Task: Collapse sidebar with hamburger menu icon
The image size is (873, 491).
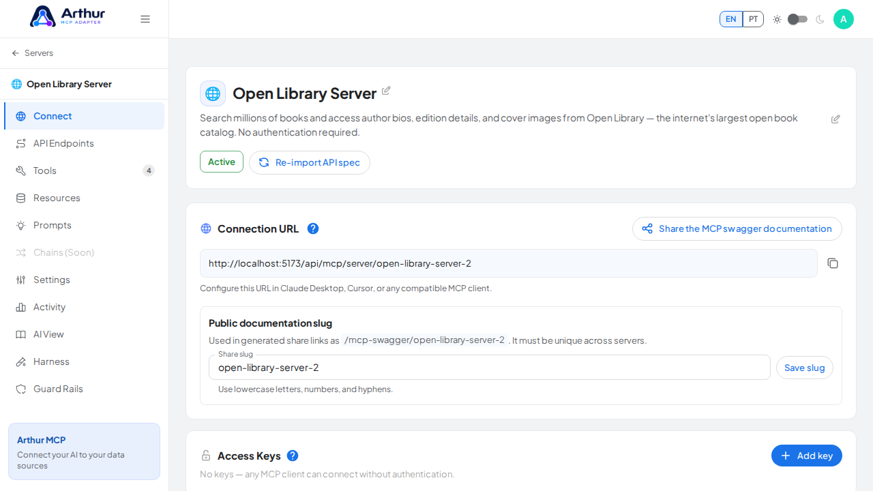Action: coord(145,19)
